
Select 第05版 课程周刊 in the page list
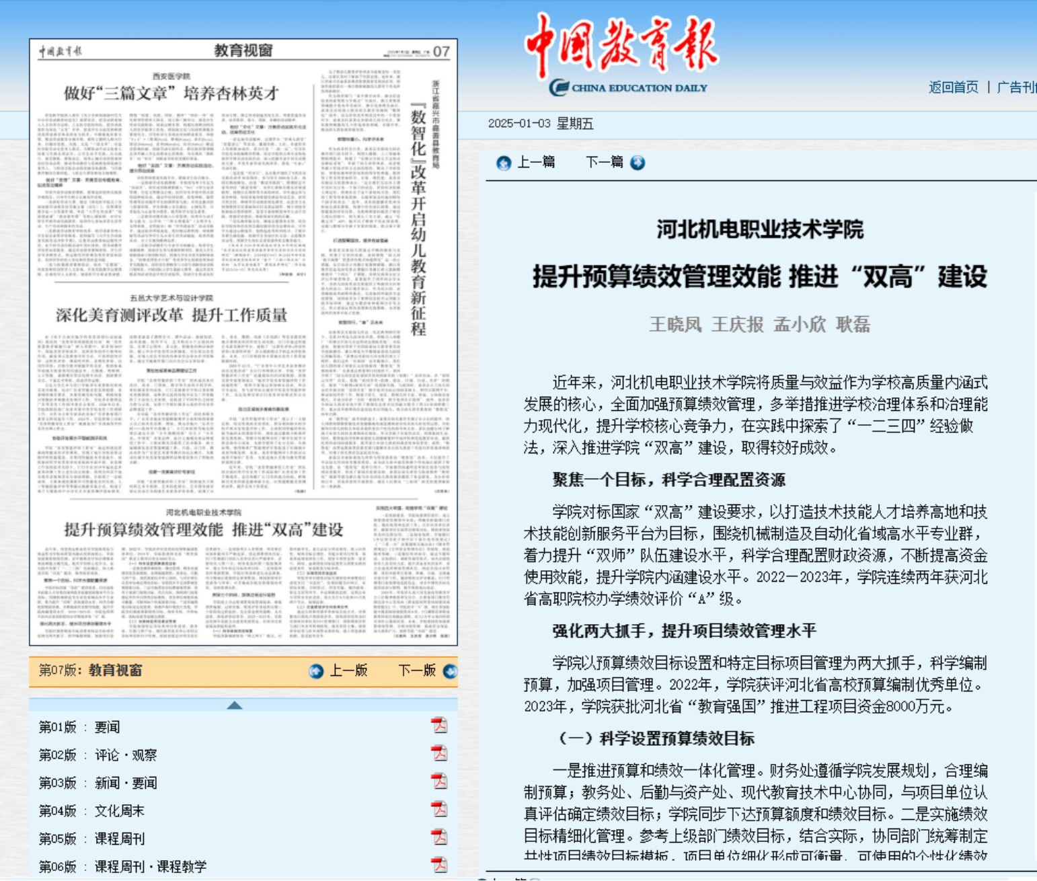pos(91,839)
